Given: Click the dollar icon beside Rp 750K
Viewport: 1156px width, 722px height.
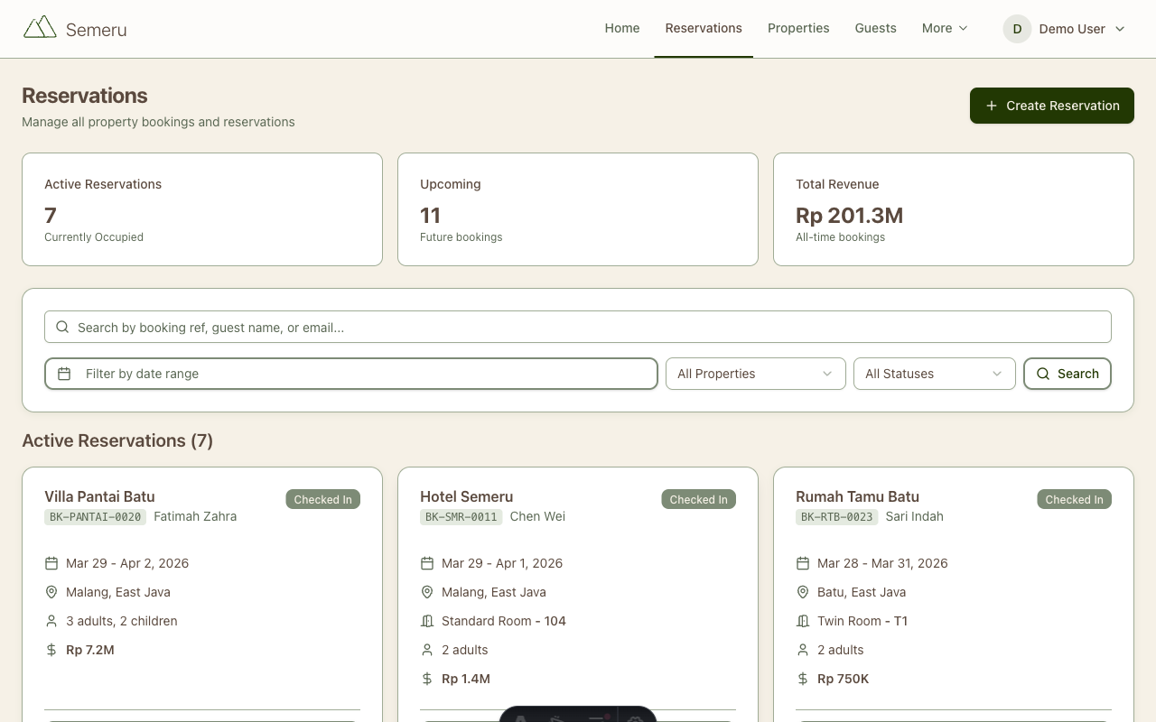Looking at the screenshot, I should 803,679.
